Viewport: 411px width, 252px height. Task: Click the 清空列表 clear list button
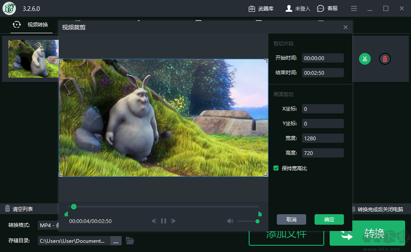(19, 209)
